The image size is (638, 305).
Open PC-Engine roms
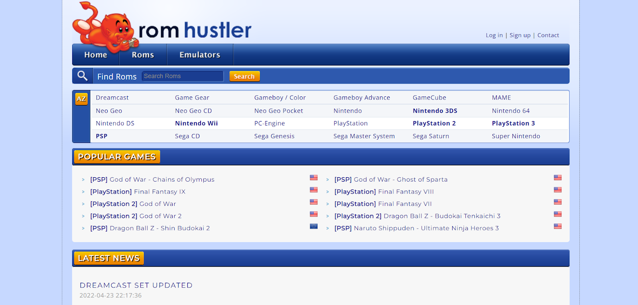point(270,123)
